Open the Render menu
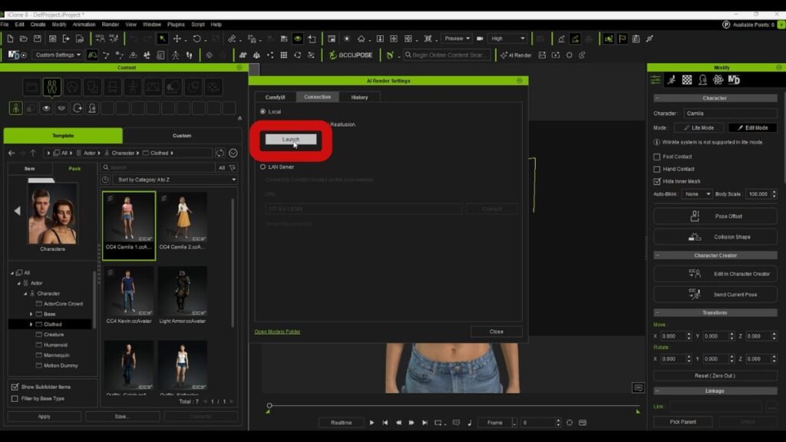The image size is (786, 442). click(111, 24)
